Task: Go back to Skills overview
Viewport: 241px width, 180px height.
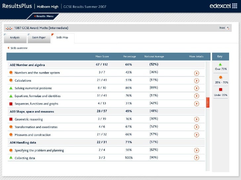Action: point(19,48)
